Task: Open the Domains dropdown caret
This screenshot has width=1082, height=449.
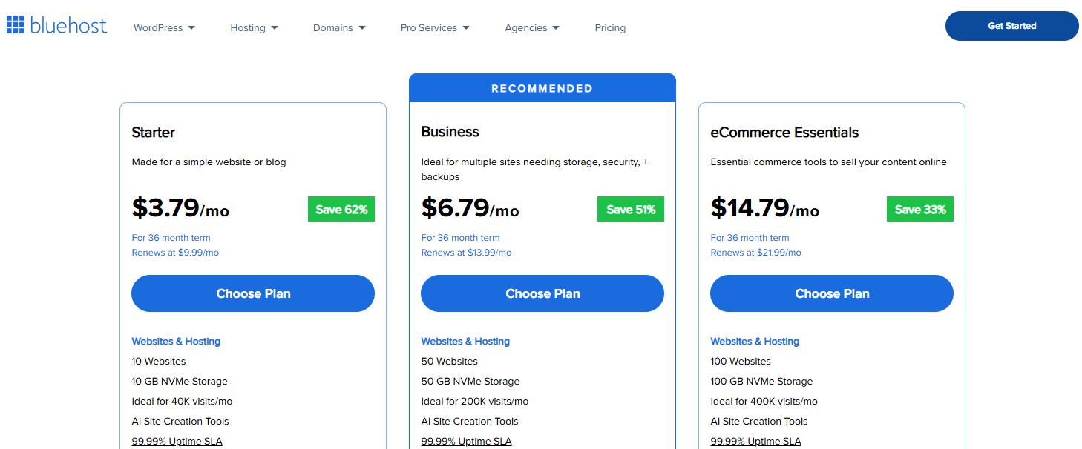Action: pos(362,28)
